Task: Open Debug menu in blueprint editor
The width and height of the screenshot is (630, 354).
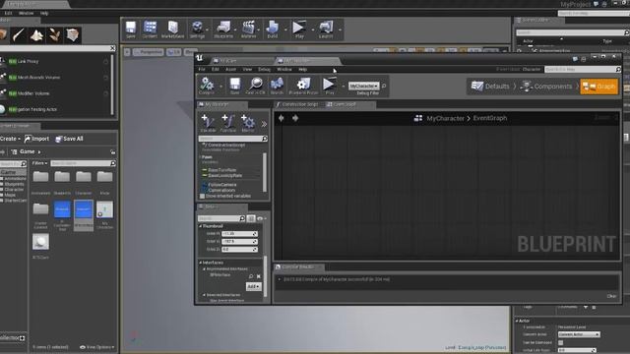Action: [x=264, y=70]
